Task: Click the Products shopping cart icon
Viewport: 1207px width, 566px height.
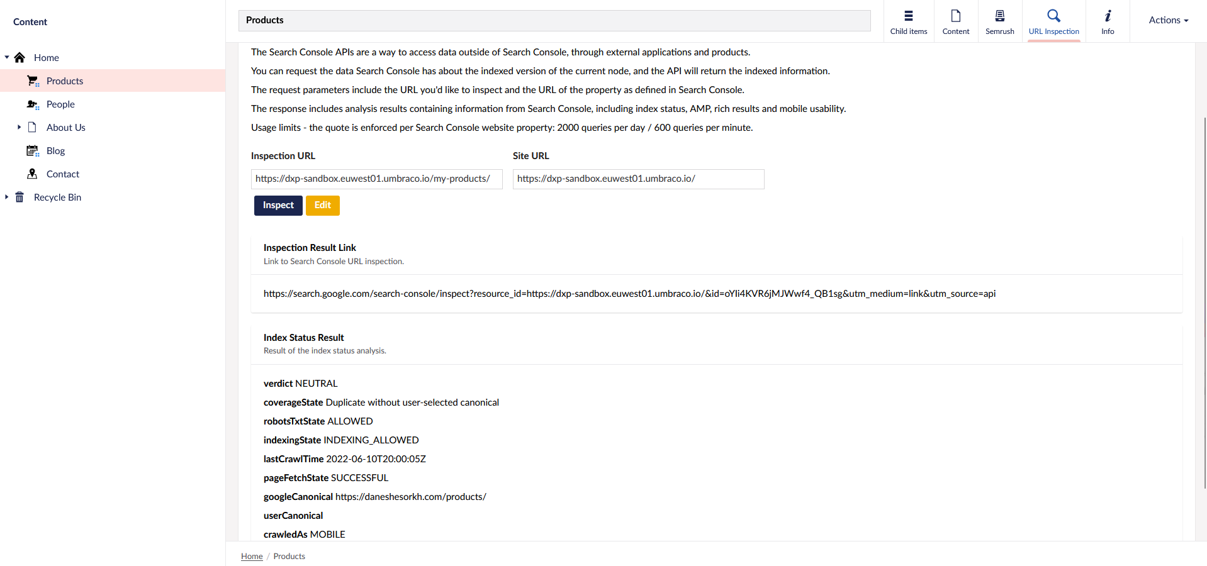Action: pos(33,81)
